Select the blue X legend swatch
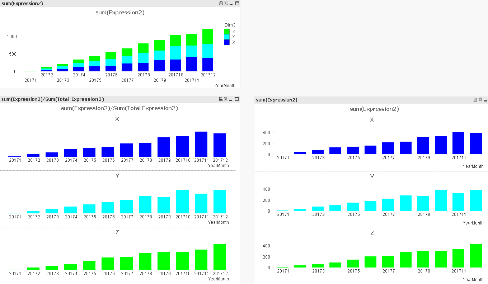The image size is (488, 284). pyautogui.click(x=227, y=42)
